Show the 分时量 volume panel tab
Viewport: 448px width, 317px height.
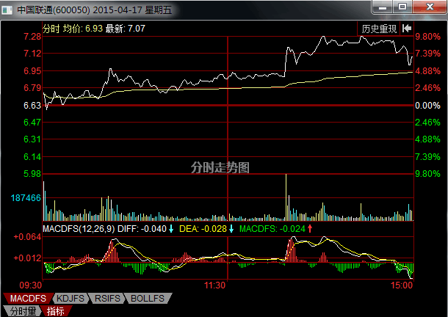(22, 311)
